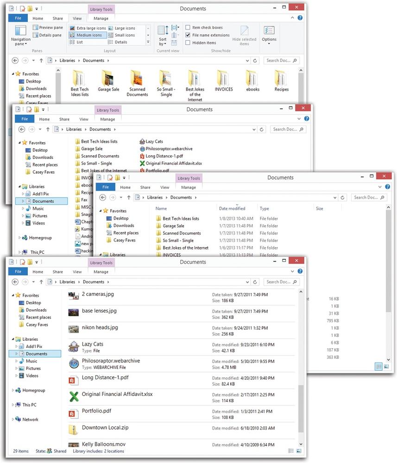
Task: Open the Best Tech Ideas lists folder icon
Action: (x=79, y=78)
